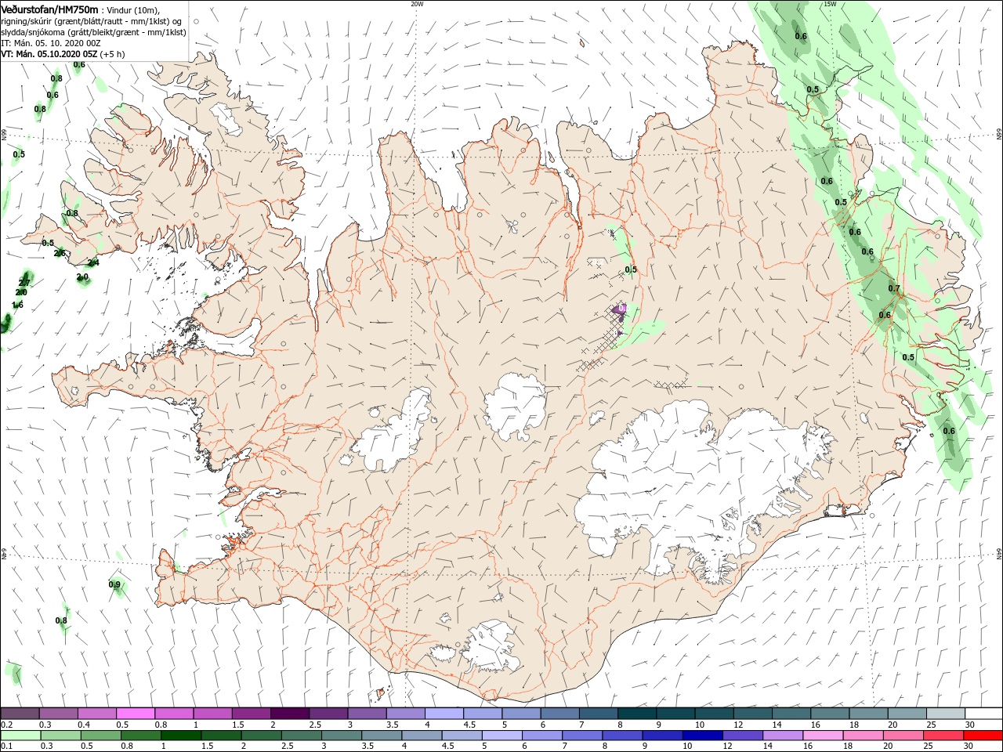Click the snow legend swatch between 3.5 and 4
Screen dimensions: 1003x752
click(406, 713)
